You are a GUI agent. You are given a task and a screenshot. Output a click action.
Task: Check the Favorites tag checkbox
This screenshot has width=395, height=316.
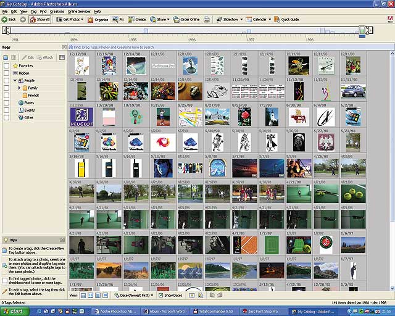[7, 66]
